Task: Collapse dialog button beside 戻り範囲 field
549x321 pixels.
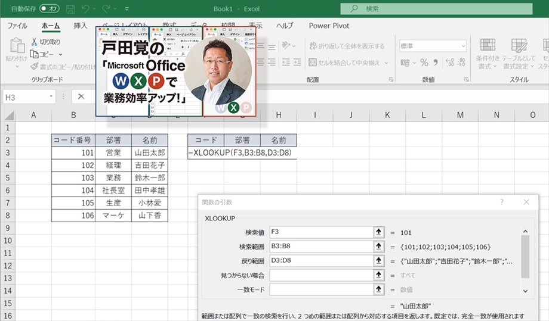Action: pyautogui.click(x=378, y=261)
